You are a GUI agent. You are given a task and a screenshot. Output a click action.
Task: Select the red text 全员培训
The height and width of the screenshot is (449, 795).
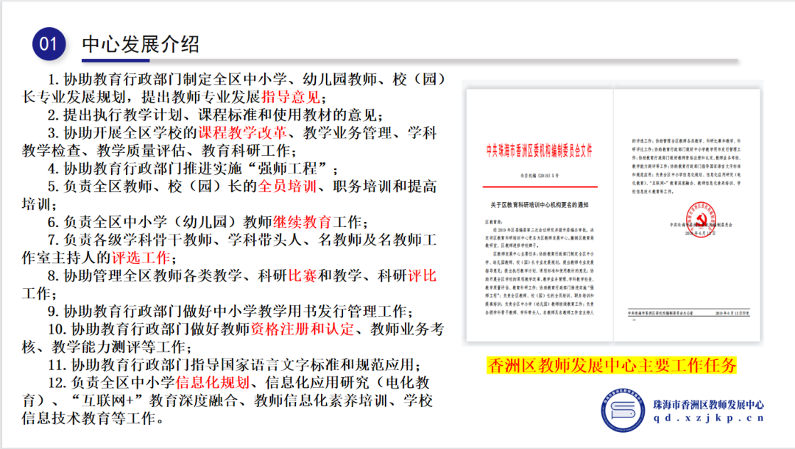(288, 186)
